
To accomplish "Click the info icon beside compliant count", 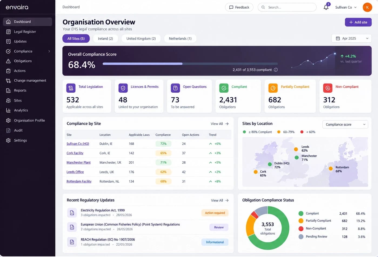I will 276,70.
